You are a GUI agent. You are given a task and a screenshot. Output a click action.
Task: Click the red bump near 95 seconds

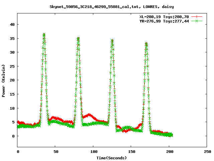pyautogui.click(x=89, y=115)
